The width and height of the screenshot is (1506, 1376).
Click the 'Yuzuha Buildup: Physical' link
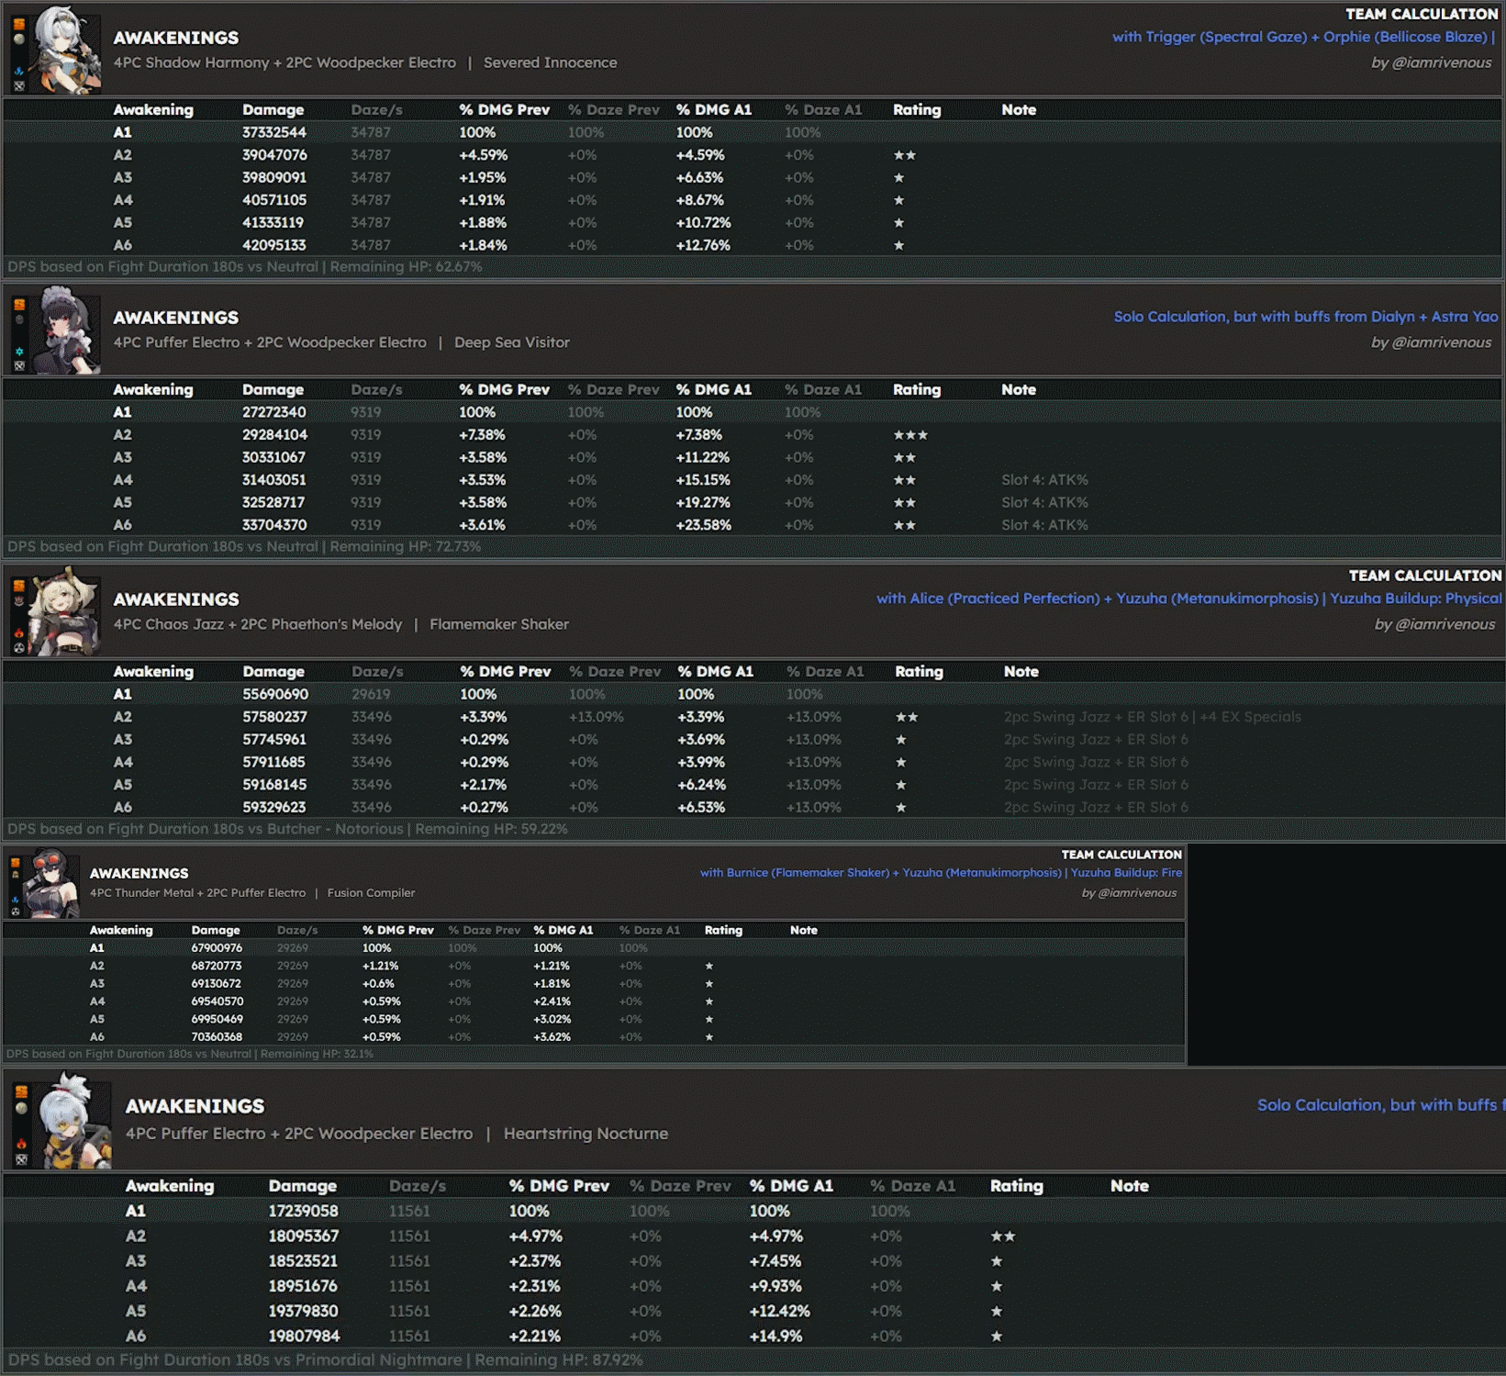[1416, 599]
